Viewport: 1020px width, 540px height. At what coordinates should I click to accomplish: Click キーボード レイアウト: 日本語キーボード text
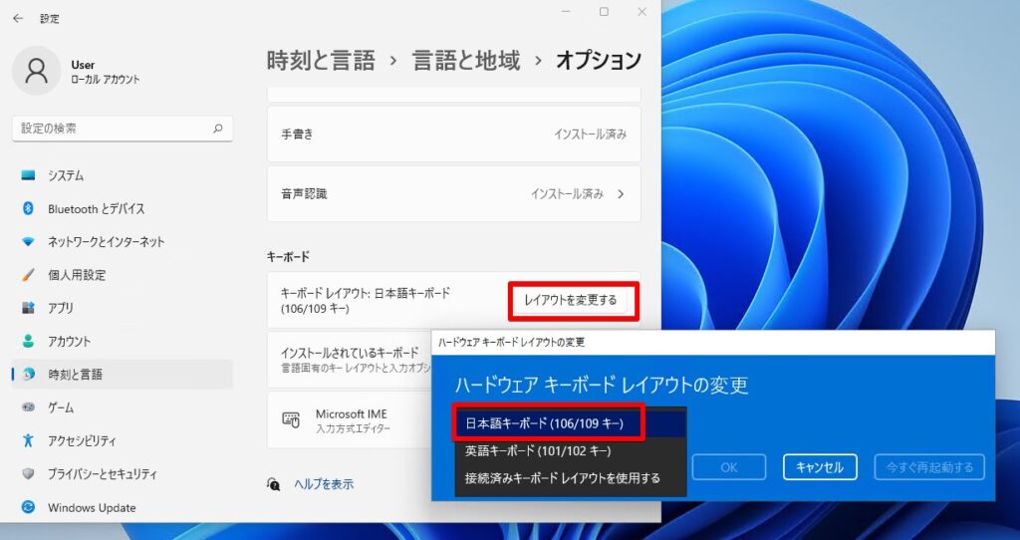coord(366,301)
